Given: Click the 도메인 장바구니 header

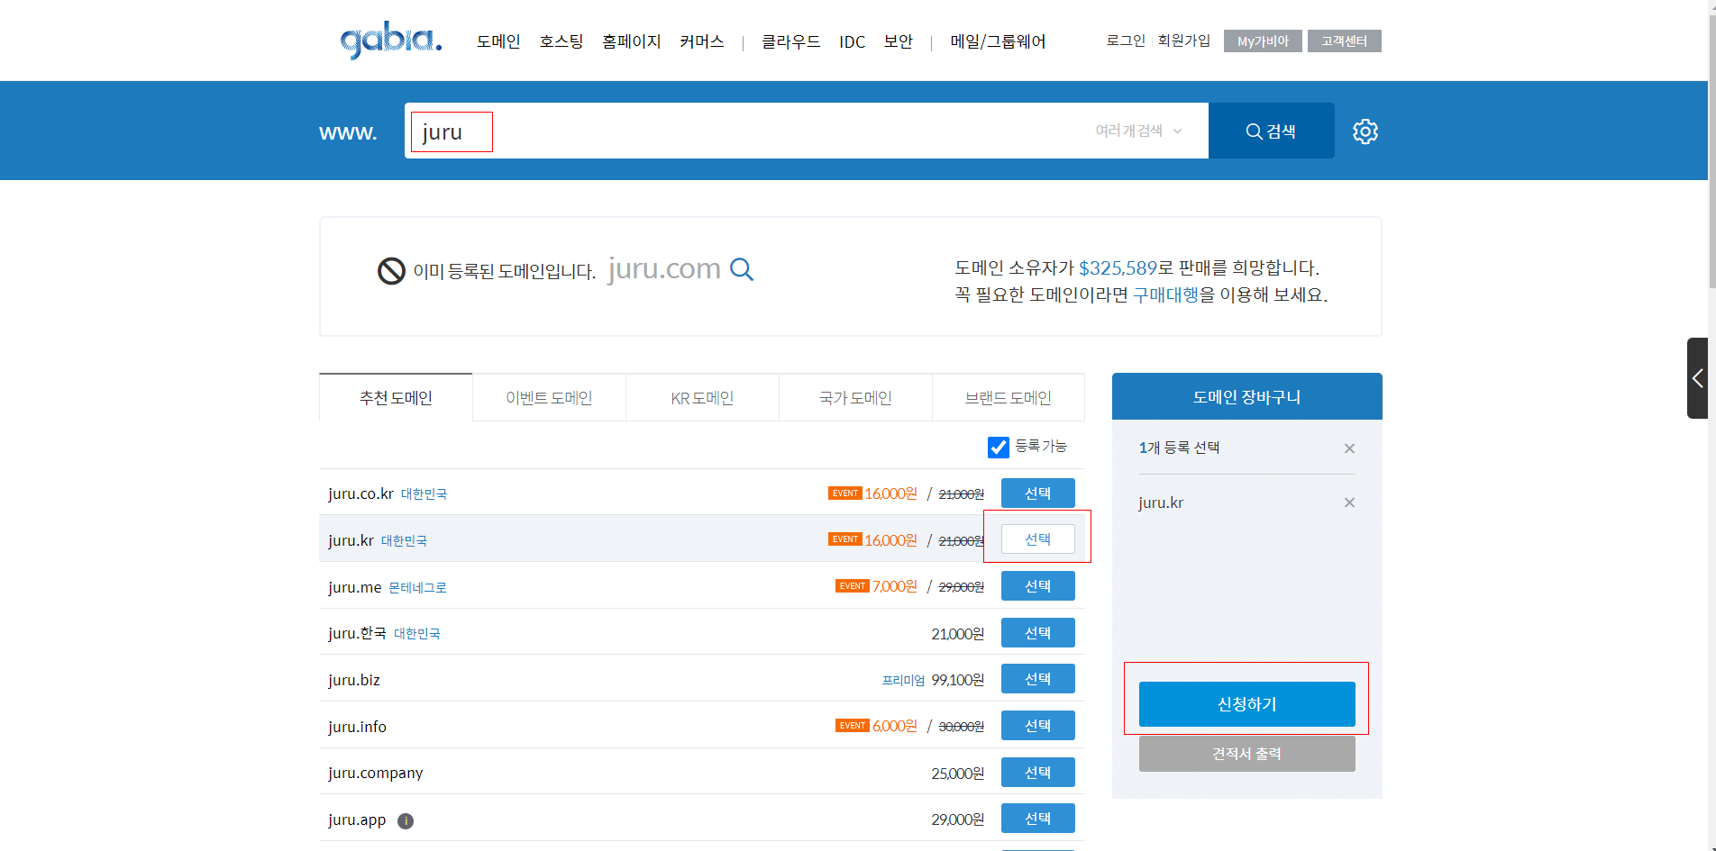Looking at the screenshot, I should coord(1247,396).
